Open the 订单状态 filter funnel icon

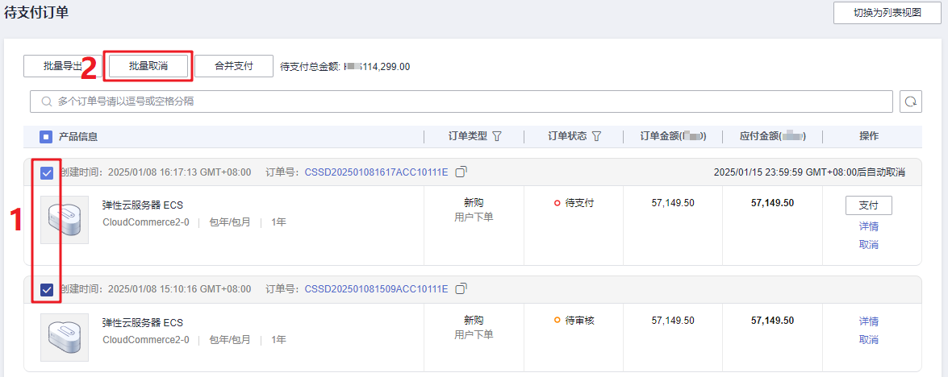[596, 136]
